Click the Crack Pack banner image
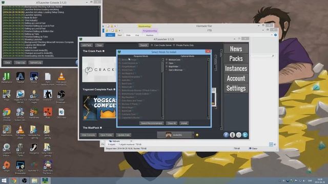Image resolution: width=328 pixels, height=184 pixels. (x=99, y=70)
